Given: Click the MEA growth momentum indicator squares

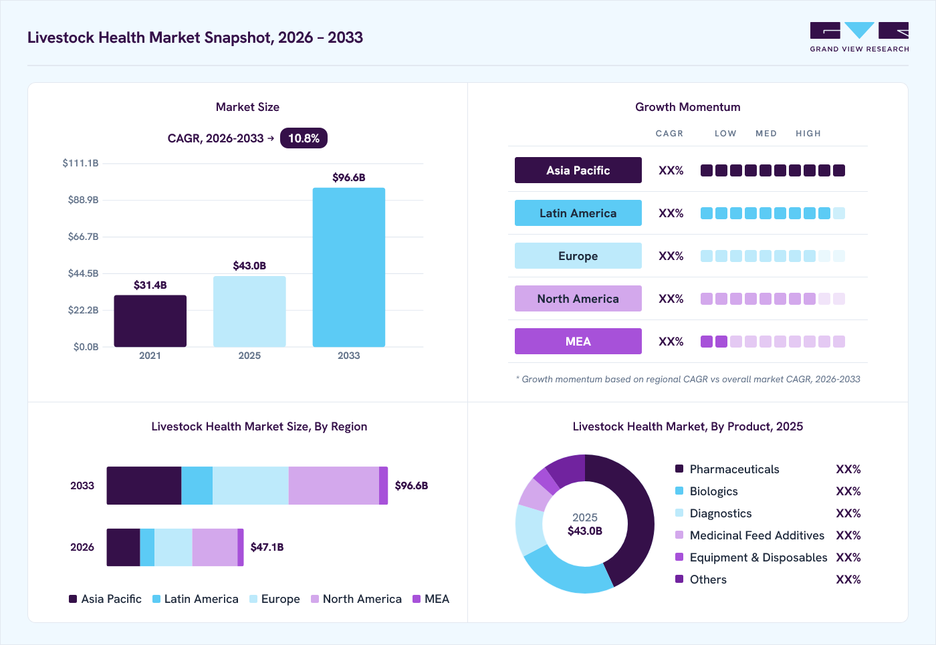Looking at the screenshot, I should click(x=773, y=342).
